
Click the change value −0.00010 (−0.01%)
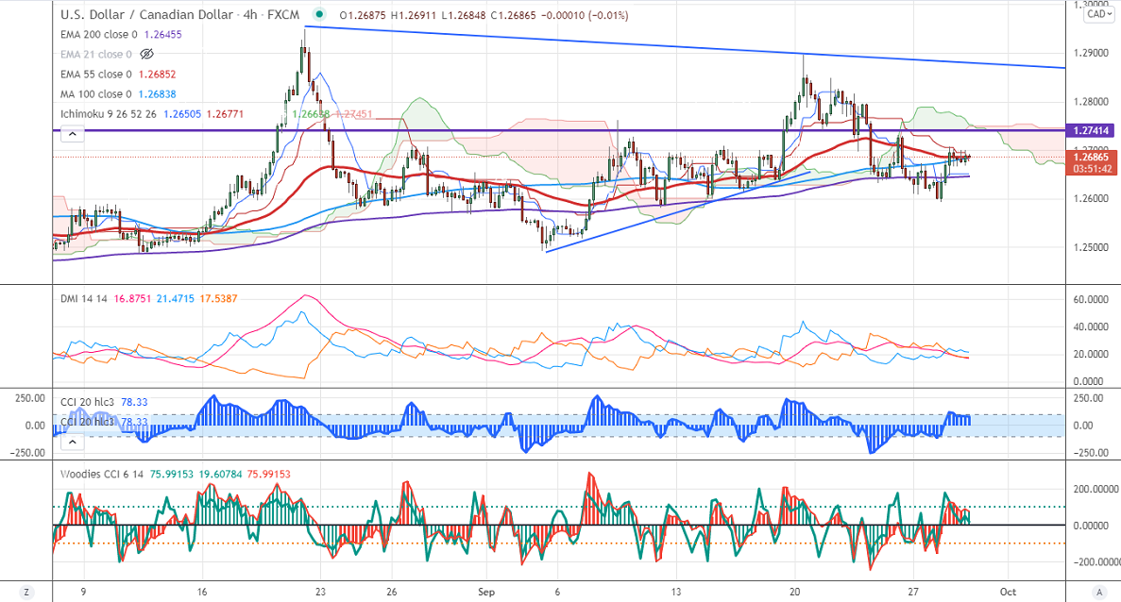point(584,15)
